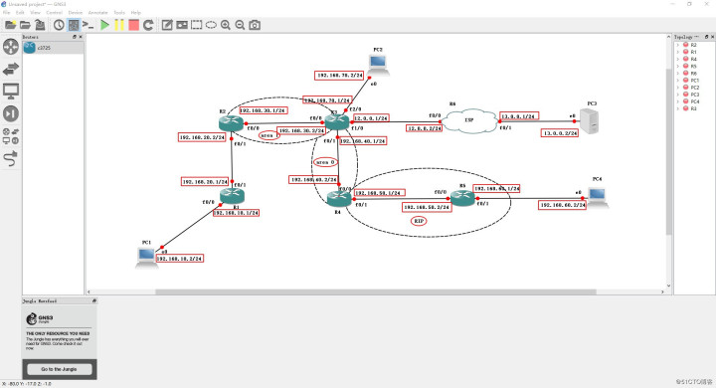The height and width of the screenshot is (388, 716).
Task: Expand PC1 in Topology summary
Action: 678,81
